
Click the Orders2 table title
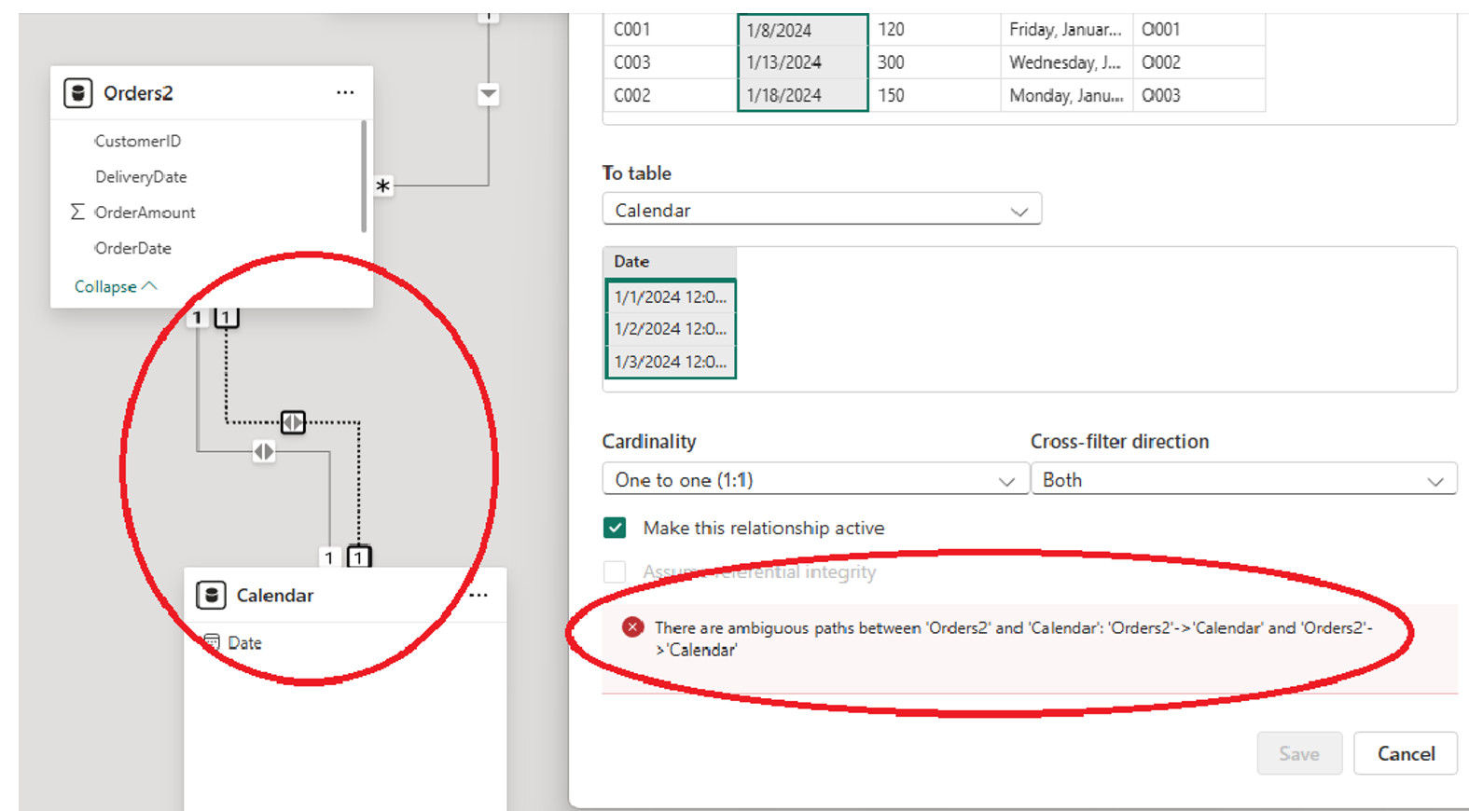(138, 93)
